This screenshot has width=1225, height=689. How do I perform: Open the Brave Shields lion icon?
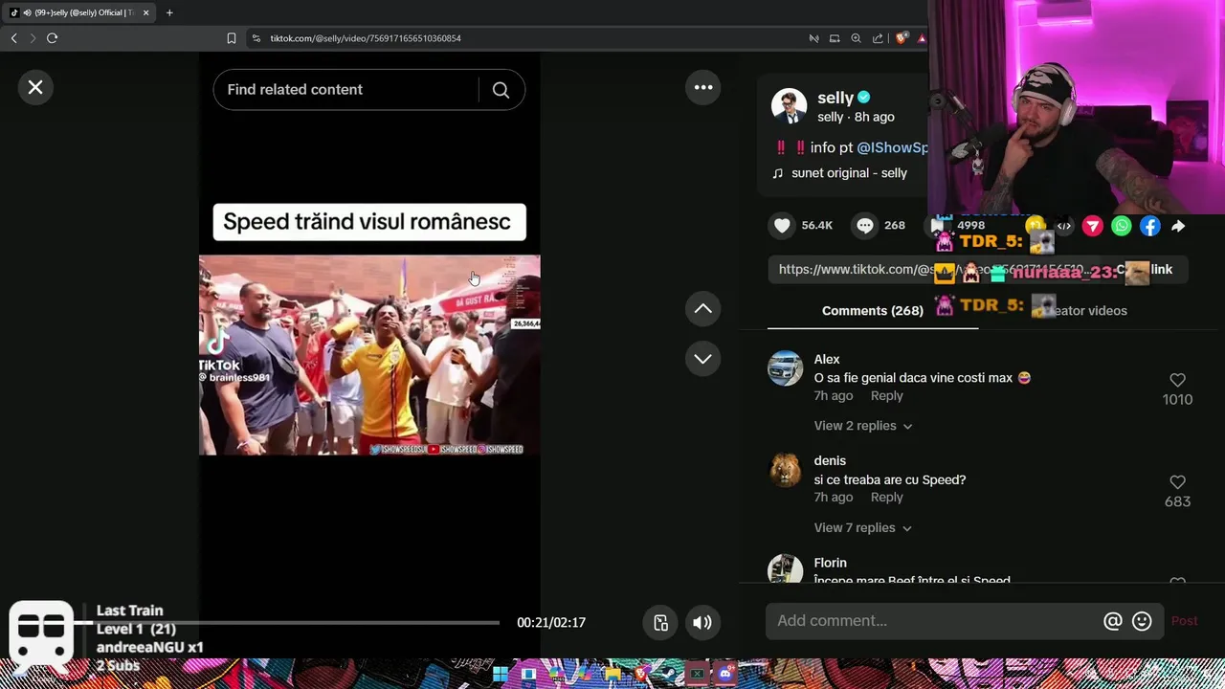901,38
